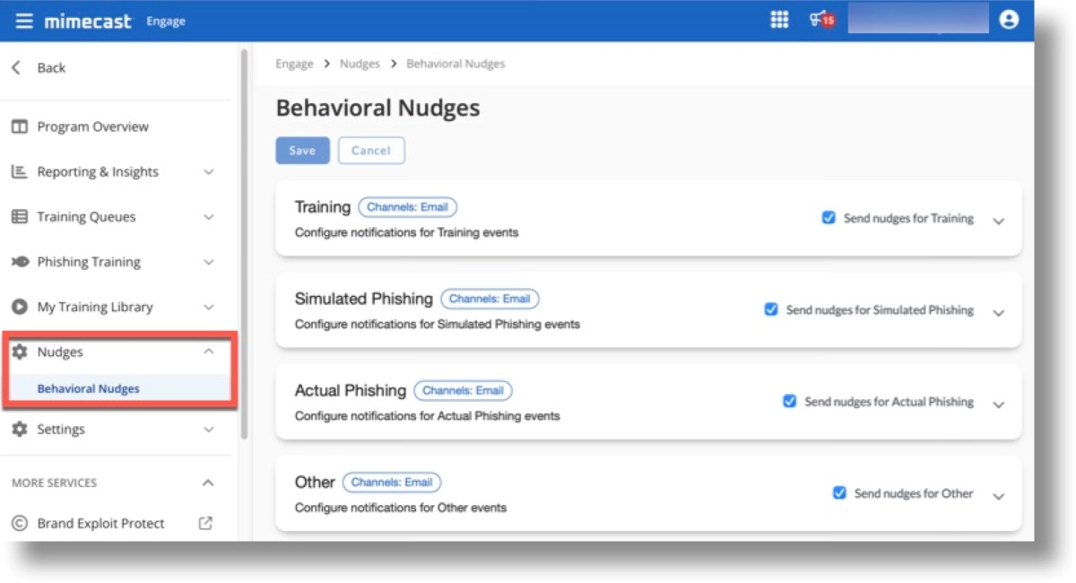Click the Program Overview sidebar icon
This screenshot has width=1076, height=583.
[x=20, y=126]
